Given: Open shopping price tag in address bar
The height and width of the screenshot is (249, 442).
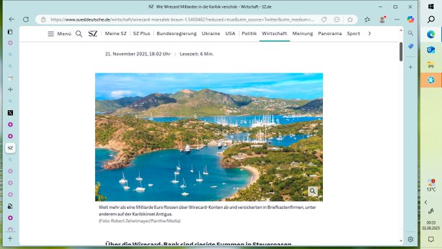Looking at the screenshot, I should [x=324, y=20].
